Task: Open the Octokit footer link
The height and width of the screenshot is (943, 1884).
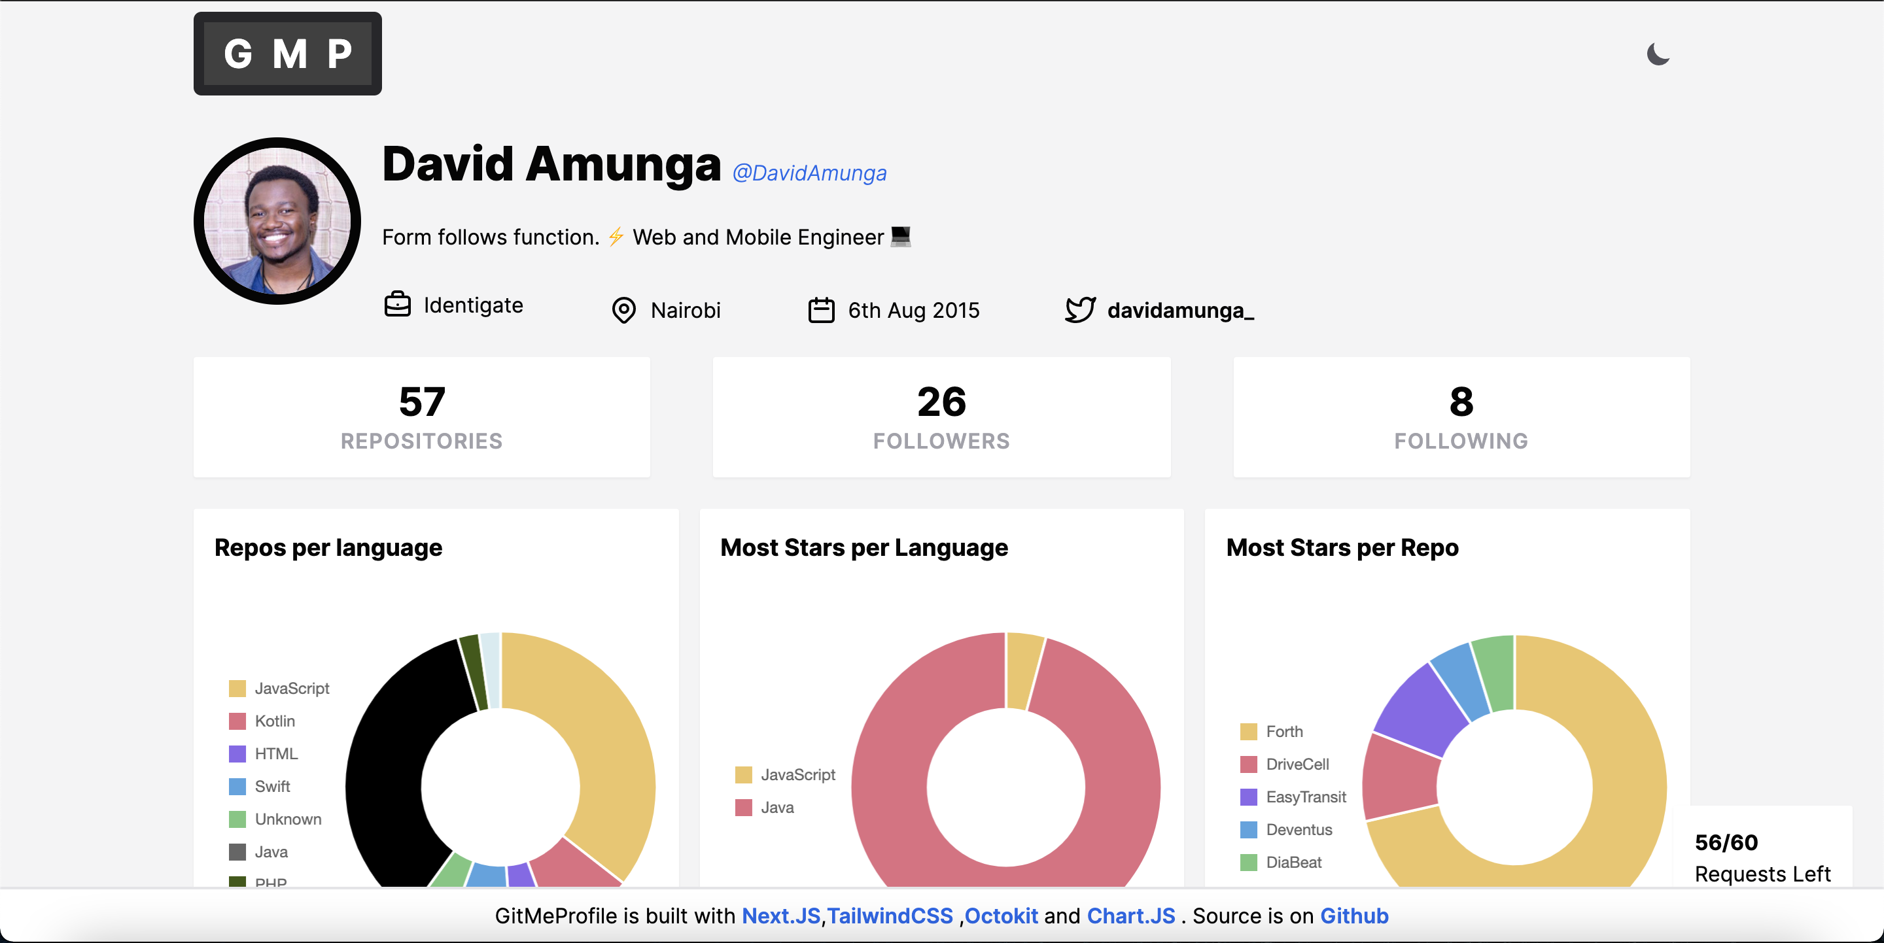Action: pyautogui.click(x=1000, y=916)
